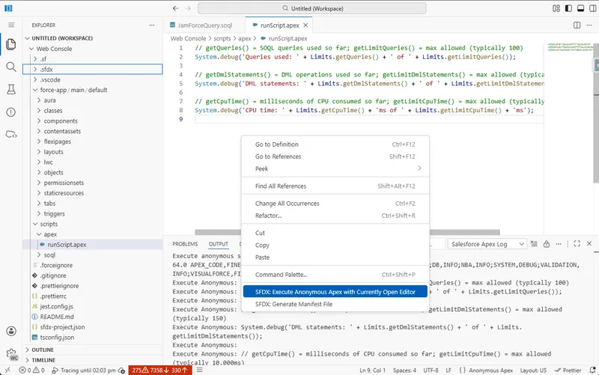Open output panel More Actions ellipsis
Image resolution: width=599 pixels, height=375 pixels.
(x=559, y=244)
